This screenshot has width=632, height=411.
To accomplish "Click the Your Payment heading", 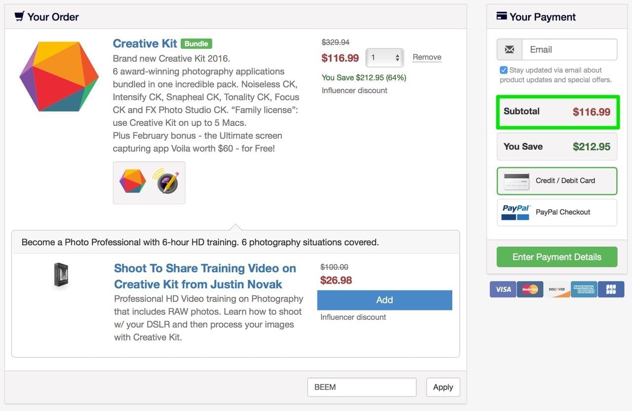I will (x=543, y=17).
